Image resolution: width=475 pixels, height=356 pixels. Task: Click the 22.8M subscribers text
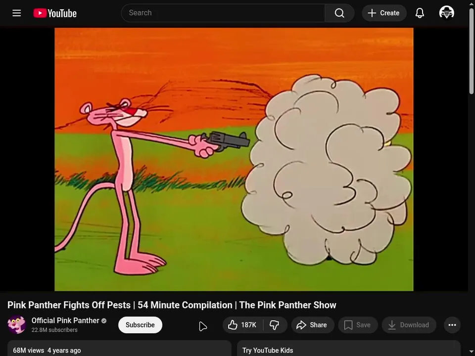click(54, 330)
